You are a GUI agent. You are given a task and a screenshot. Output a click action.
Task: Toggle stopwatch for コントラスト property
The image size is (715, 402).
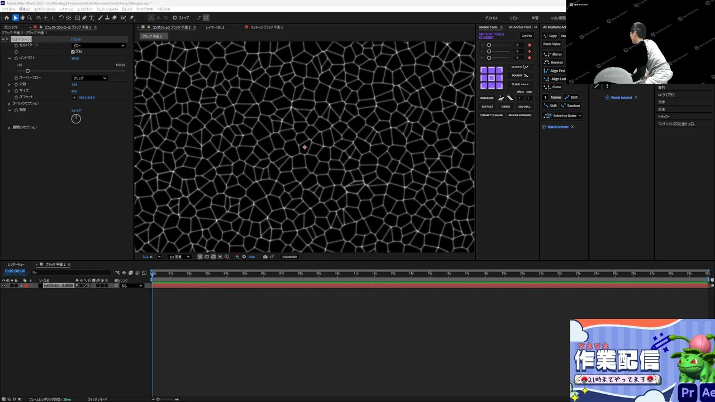[x=16, y=58]
